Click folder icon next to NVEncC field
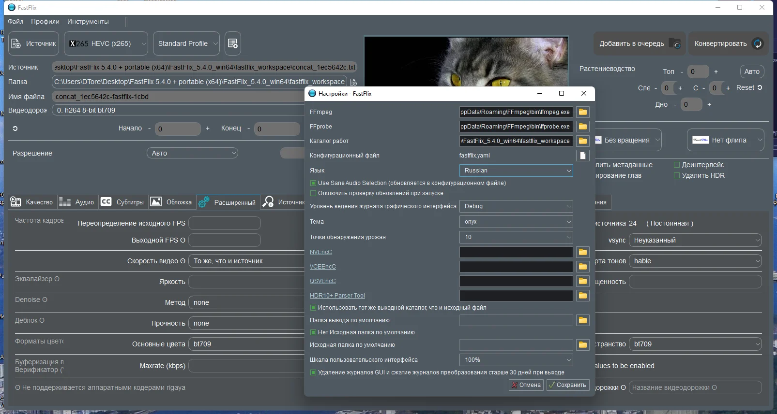777x414 pixels. tap(583, 252)
